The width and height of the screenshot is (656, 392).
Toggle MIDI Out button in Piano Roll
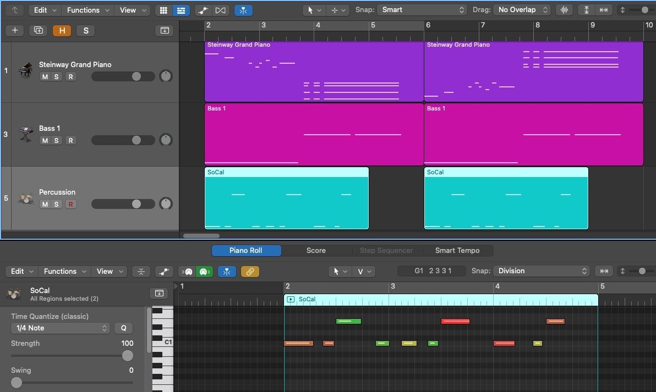point(204,272)
